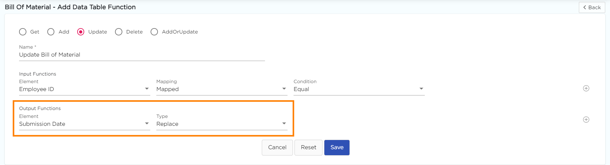Click the Name field with Update Bill of Material
The height and width of the screenshot is (165, 610).
pyautogui.click(x=141, y=55)
